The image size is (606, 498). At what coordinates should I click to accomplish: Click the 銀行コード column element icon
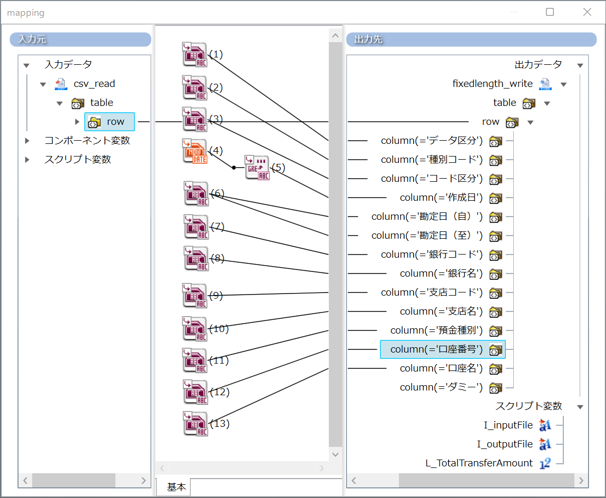click(x=495, y=255)
